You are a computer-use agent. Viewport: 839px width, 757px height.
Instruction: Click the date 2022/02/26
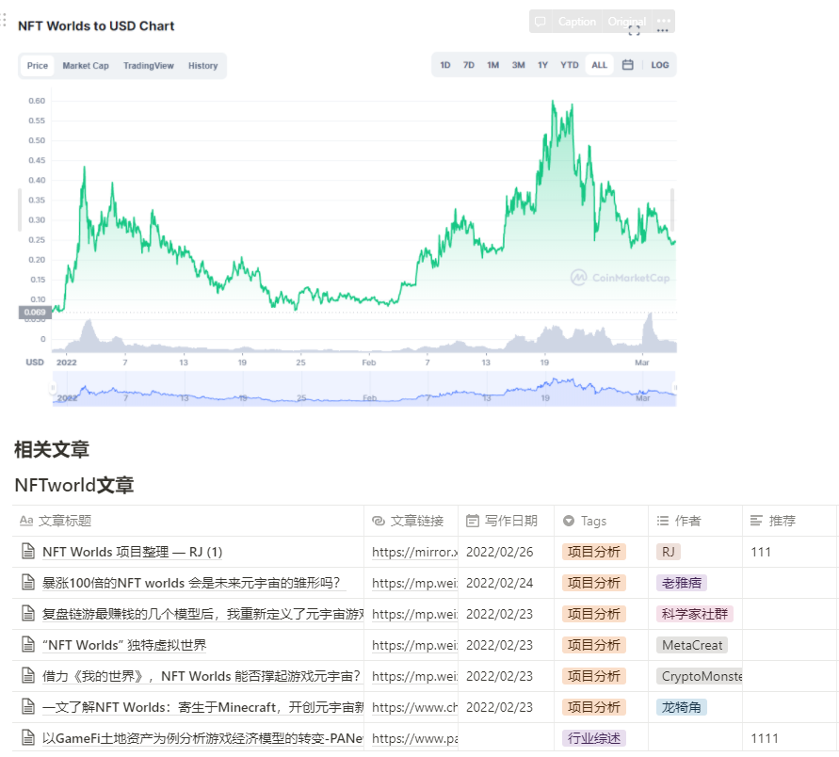(499, 552)
